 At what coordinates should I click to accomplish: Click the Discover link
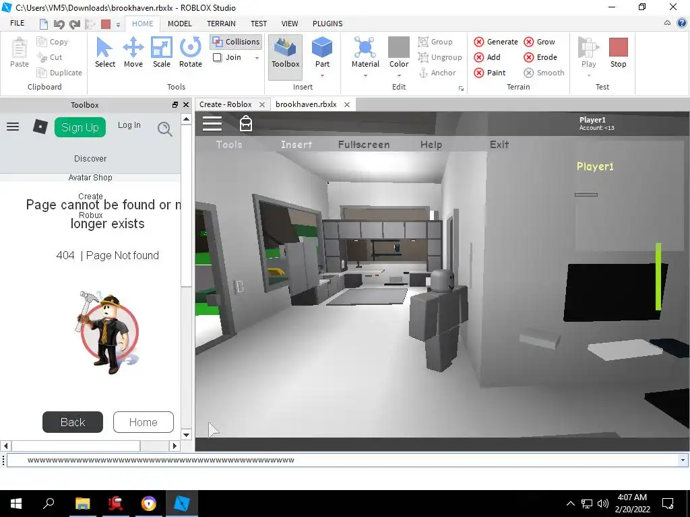[90, 159]
